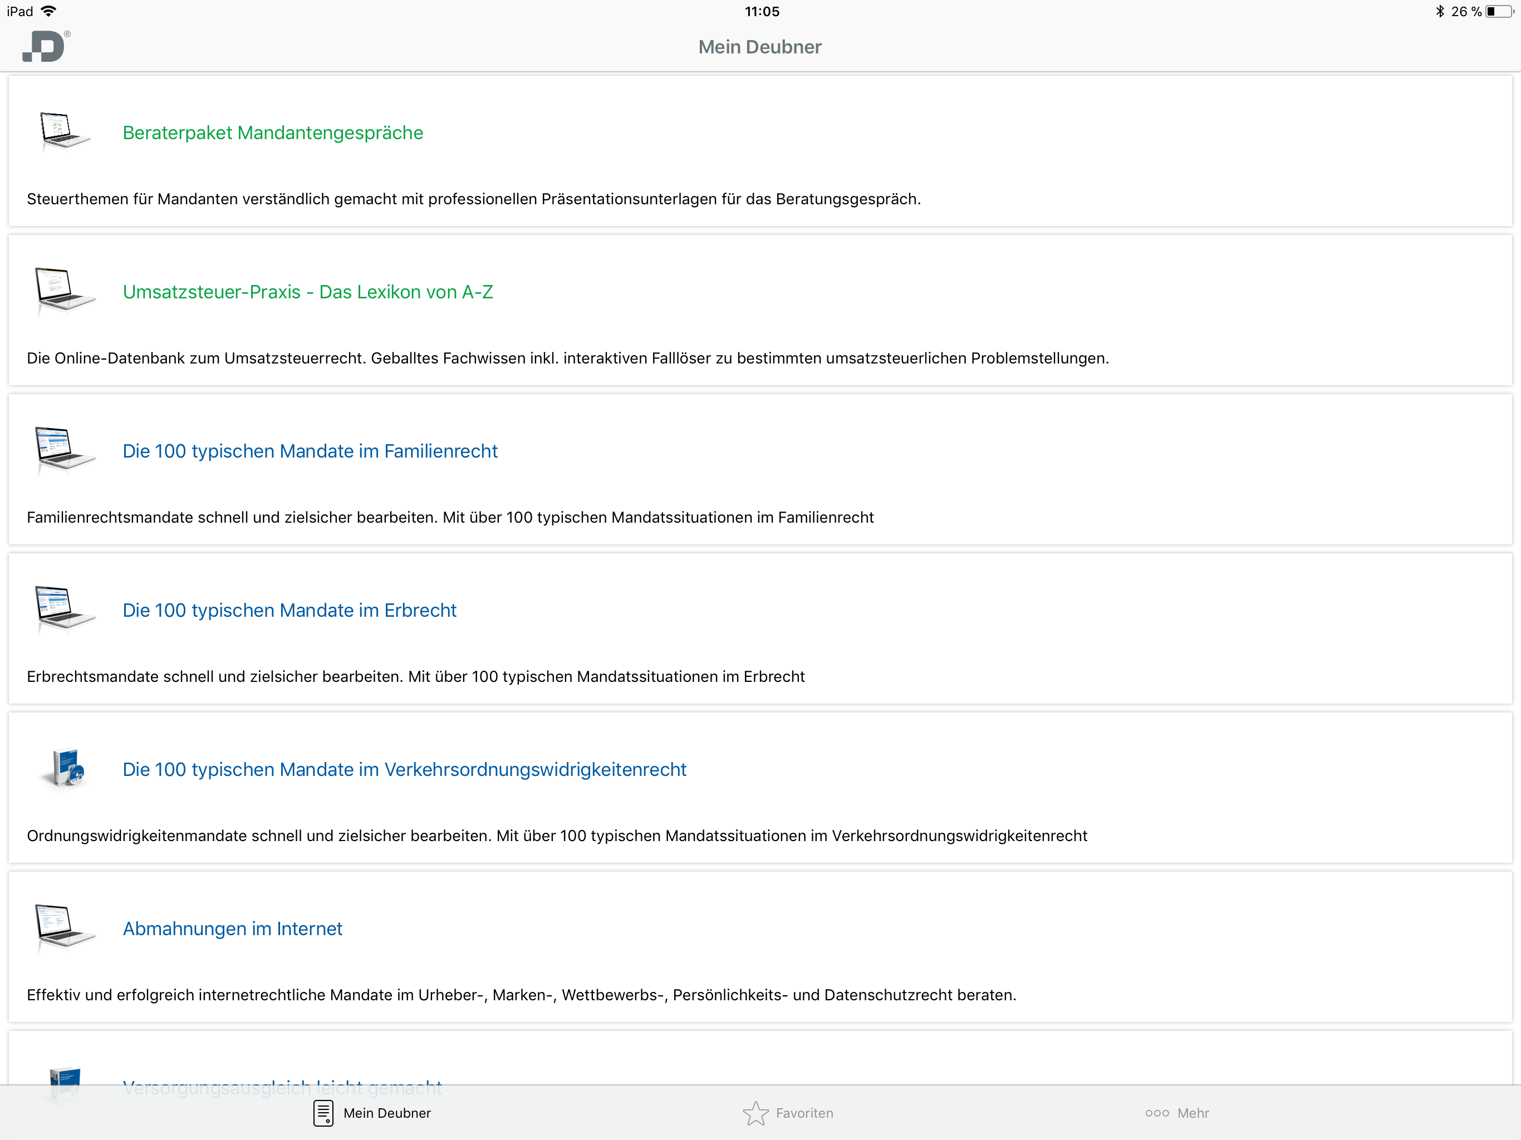The height and width of the screenshot is (1140, 1521).
Task: Open Die 100 typischen Mandate im Erbrecht
Action: click(290, 611)
